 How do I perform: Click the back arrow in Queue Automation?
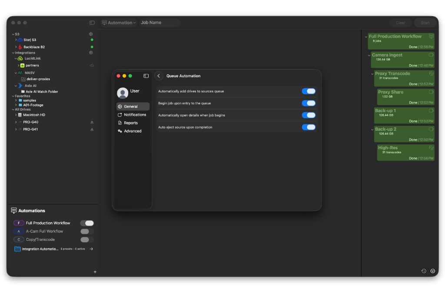pyautogui.click(x=159, y=76)
